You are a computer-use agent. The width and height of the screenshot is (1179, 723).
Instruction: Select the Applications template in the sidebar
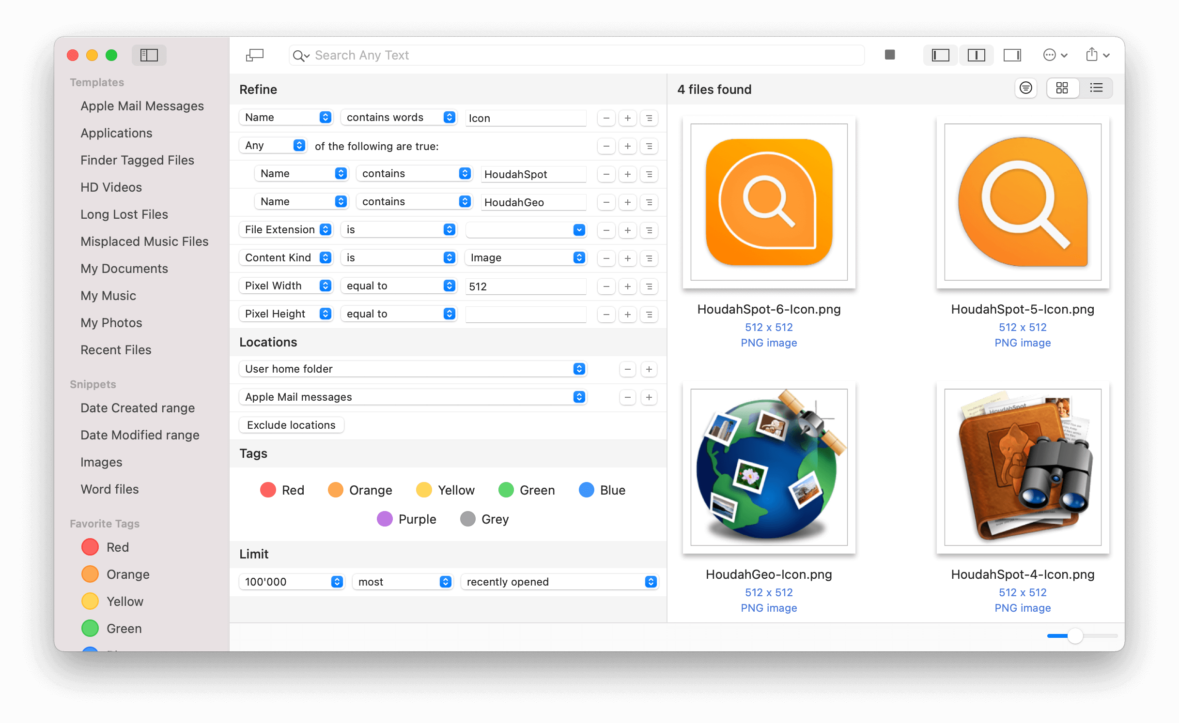click(116, 133)
